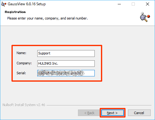Click the Registration heading text
This screenshot has height=120, width=155.
coord(15,12)
